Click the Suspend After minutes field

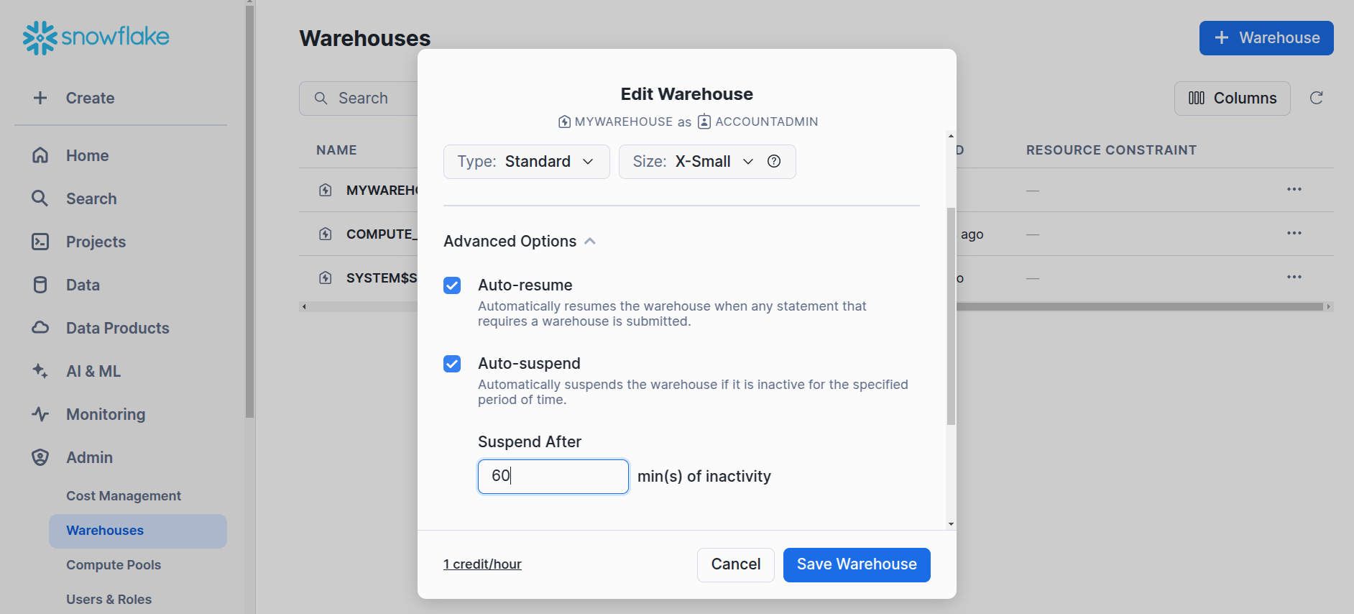[553, 477]
